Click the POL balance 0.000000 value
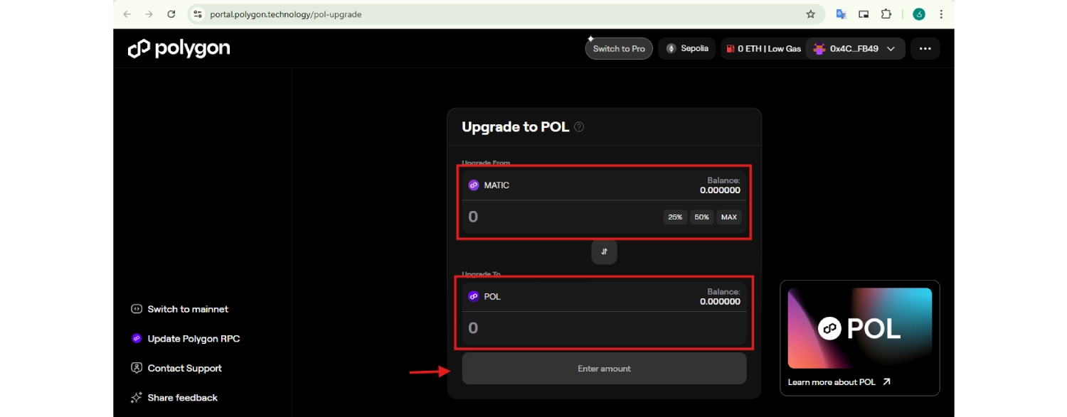This screenshot has width=1067, height=417. (720, 301)
